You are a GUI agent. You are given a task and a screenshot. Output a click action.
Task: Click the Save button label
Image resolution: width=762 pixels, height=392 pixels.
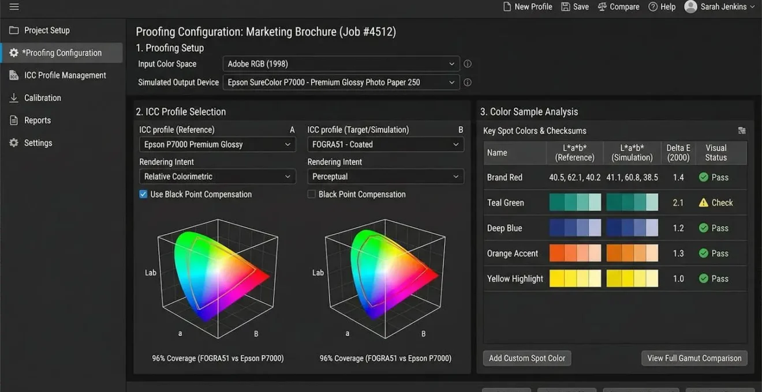pos(581,7)
